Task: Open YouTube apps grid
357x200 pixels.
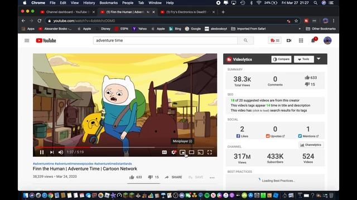Action: coord(301,41)
